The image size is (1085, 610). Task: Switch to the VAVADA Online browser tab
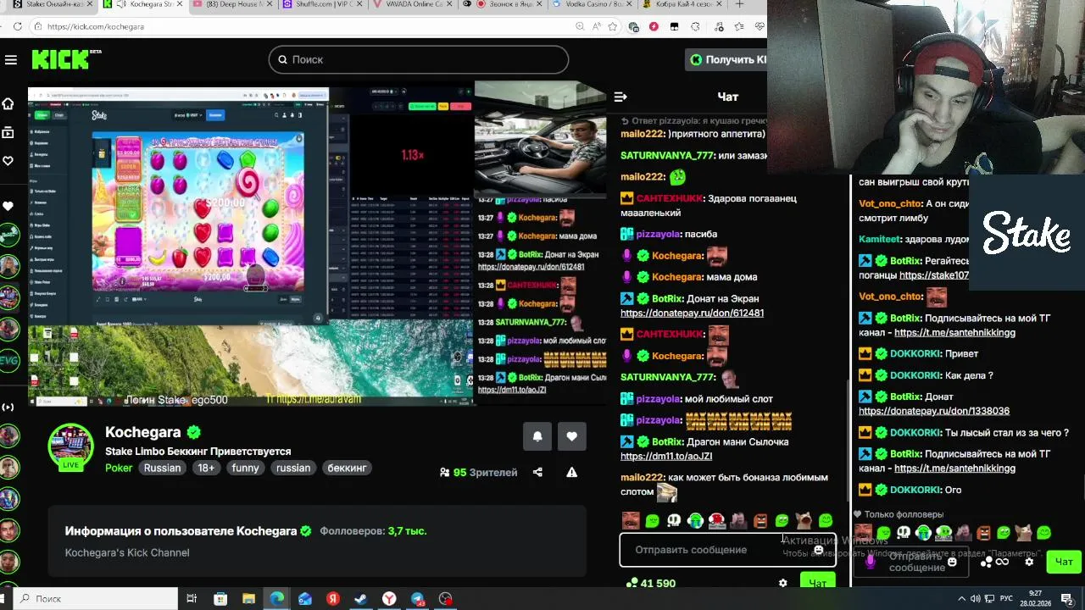pos(415,4)
